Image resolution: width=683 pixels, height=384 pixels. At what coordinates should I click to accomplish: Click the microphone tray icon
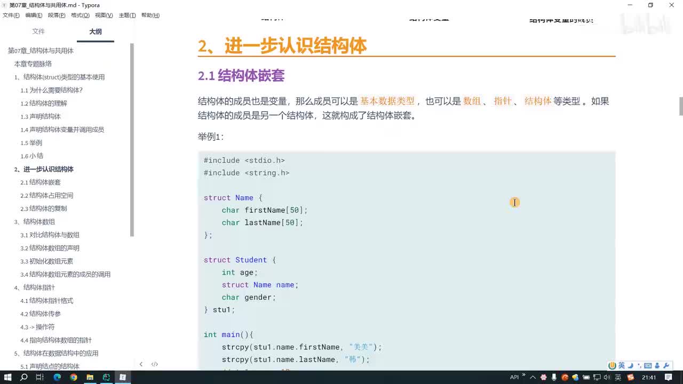pyautogui.click(x=554, y=377)
